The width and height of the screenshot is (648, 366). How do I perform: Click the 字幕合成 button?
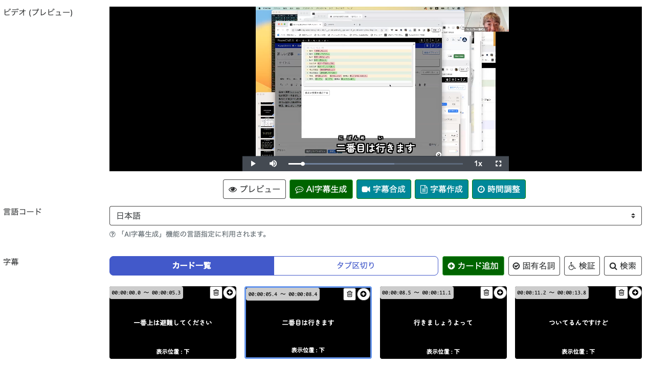click(x=384, y=189)
